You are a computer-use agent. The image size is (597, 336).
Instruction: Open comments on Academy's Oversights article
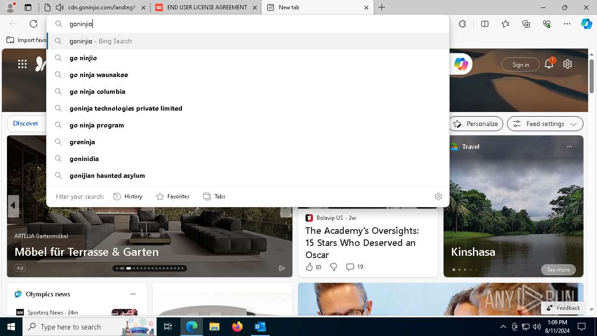[354, 267]
